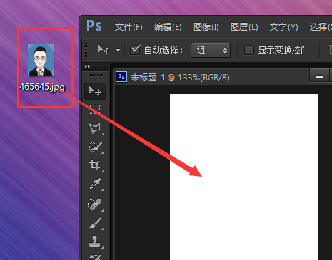The width and height of the screenshot is (332, 260).
Task: Select the Brush tool
Action: point(95,223)
